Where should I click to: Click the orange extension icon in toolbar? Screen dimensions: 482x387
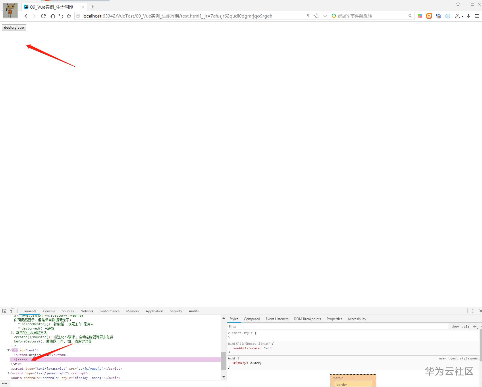pos(429,16)
